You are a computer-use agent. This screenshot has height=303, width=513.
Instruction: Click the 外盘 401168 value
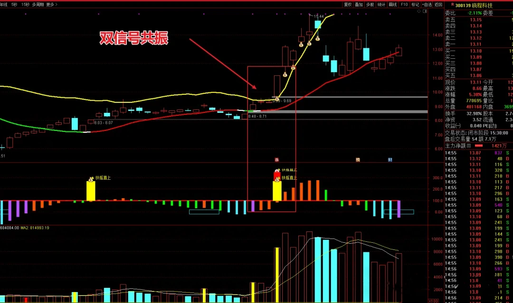[x=475, y=107]
